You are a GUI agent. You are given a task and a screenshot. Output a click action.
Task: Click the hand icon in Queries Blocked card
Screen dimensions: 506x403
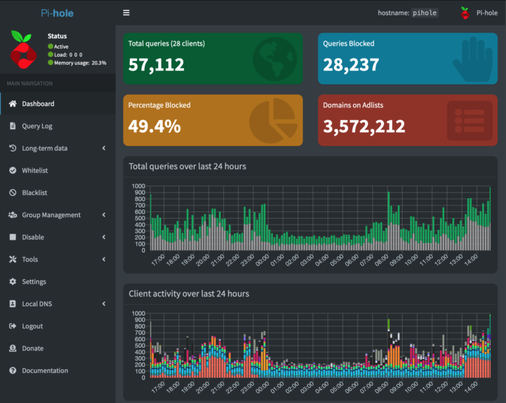click(x=474, y=59)
